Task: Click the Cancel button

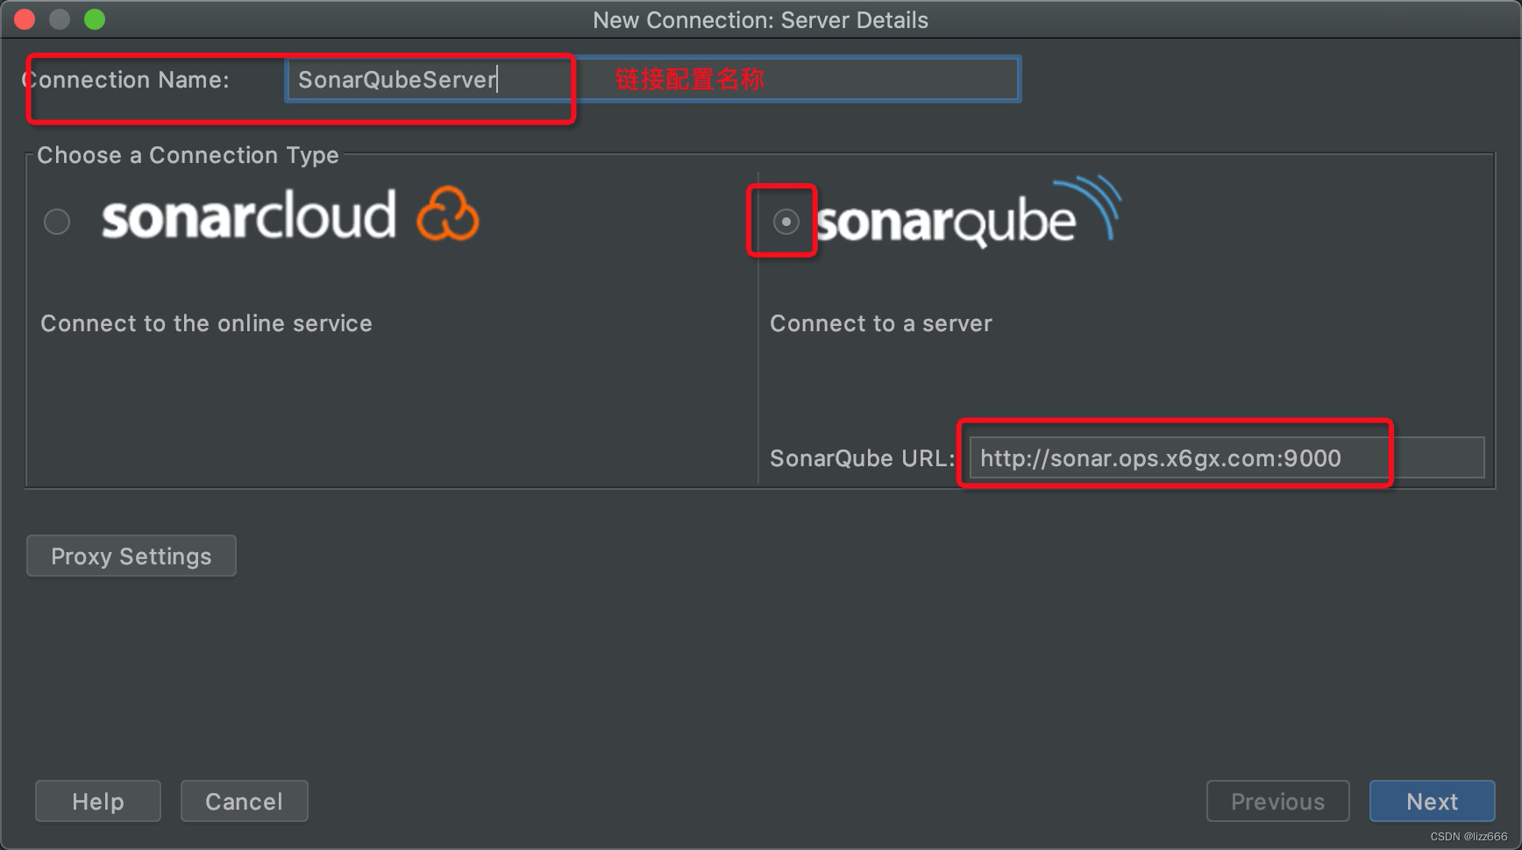Action: (x=244, y=800)
